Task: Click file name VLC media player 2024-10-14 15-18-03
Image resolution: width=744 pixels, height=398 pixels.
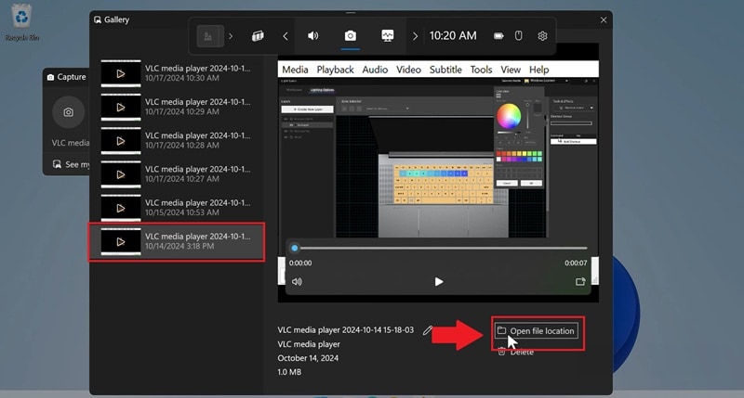Action: [x=345, y=330]
